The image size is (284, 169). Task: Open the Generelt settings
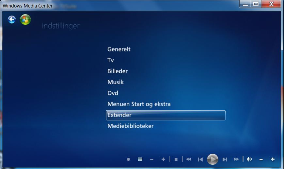click(x=119, y=49)
